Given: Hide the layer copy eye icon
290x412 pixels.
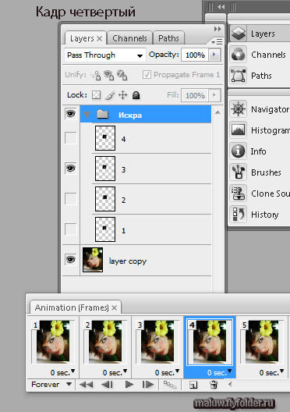Looking at the screenshot, I should click(x=71, y=260).
